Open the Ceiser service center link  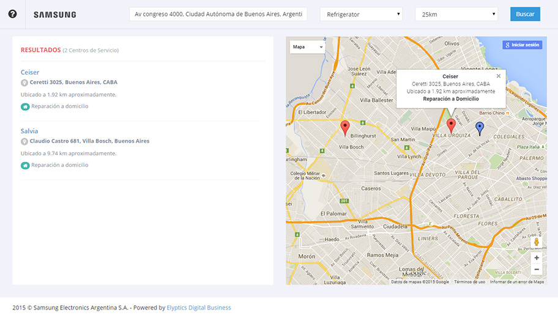(x=30, y=72)
